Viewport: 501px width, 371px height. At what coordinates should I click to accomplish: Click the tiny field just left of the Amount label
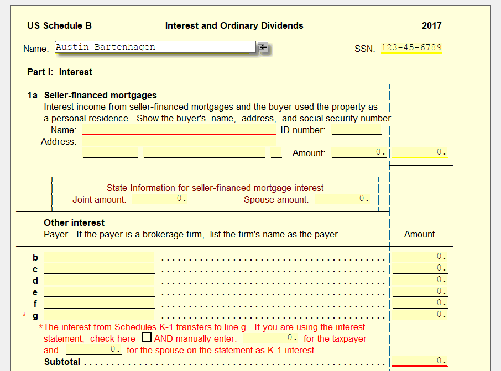click(276, 152)
